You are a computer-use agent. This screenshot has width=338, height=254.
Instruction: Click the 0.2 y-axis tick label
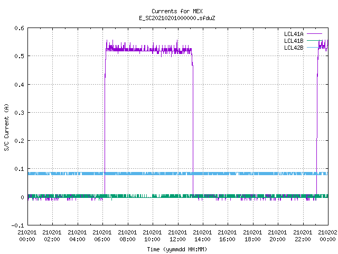(x=19, y=141)
